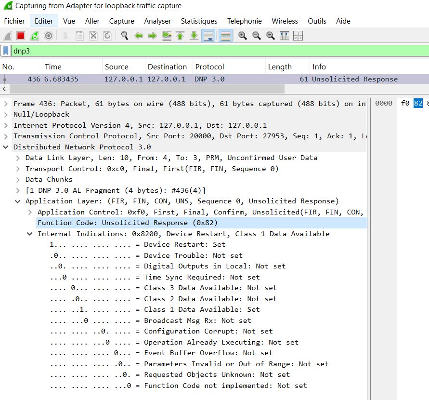Go to a specific packet icon
429x400 pixels.
click(167, 36)
